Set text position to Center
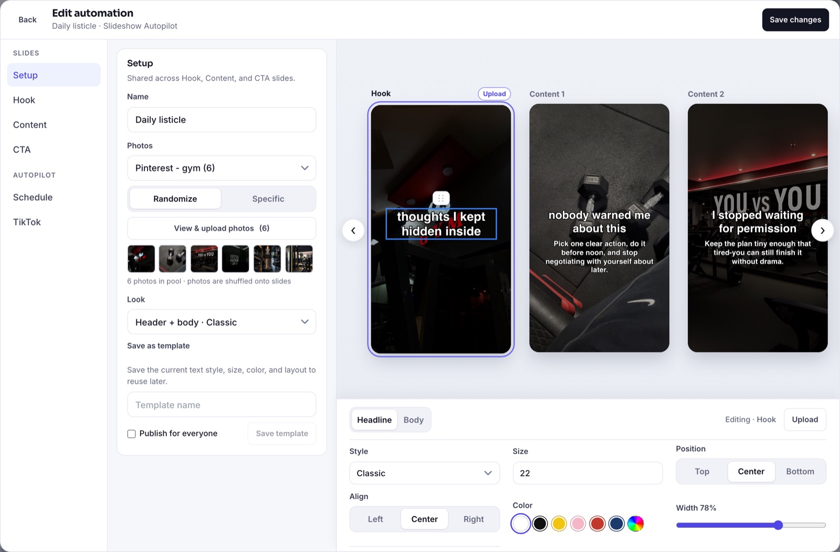 tap(751, 472)
